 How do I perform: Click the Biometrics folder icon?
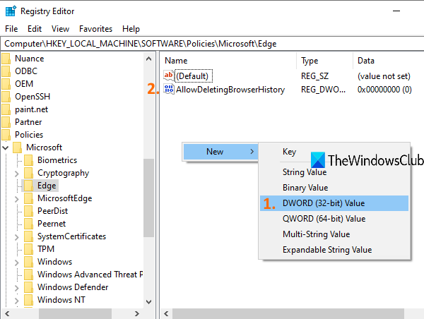(x=28, y=160)
